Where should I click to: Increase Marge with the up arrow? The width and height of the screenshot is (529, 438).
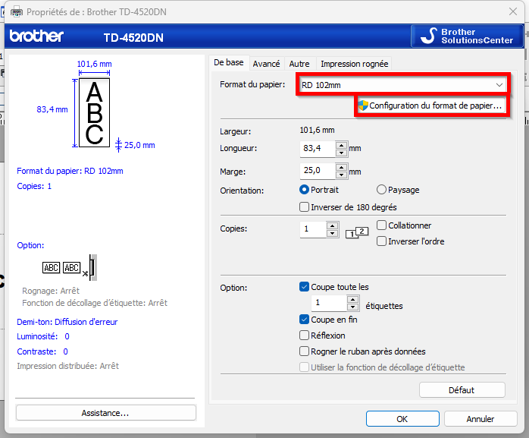point(342,168)
